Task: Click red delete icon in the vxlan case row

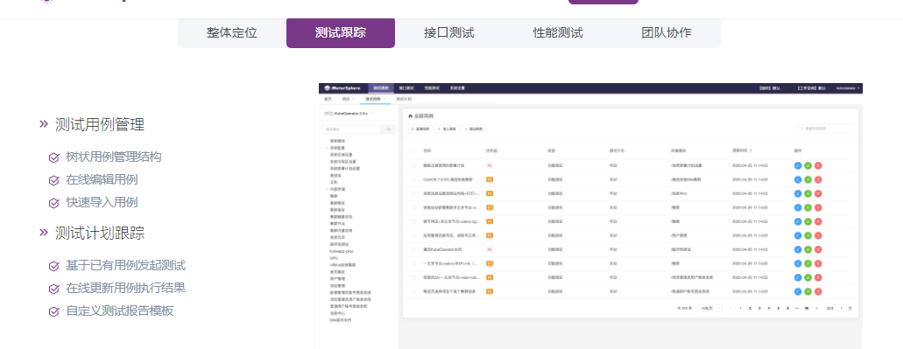Action: click(x=818, y=277)
